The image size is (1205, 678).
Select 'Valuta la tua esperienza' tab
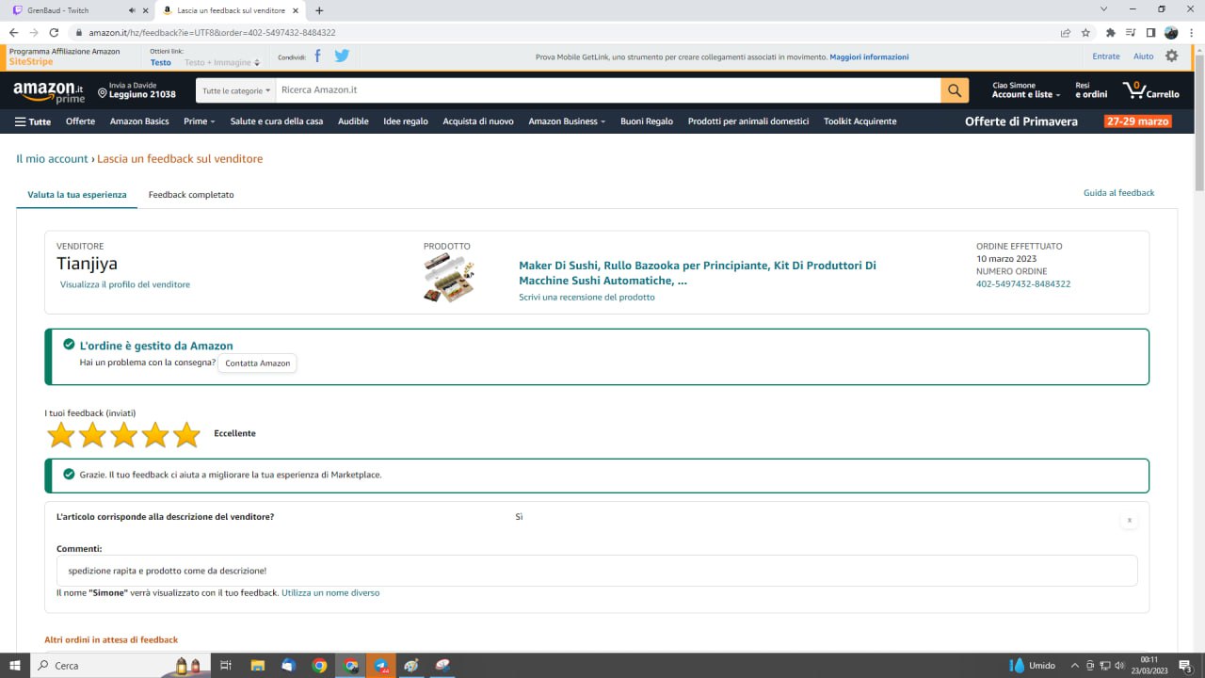77,195
